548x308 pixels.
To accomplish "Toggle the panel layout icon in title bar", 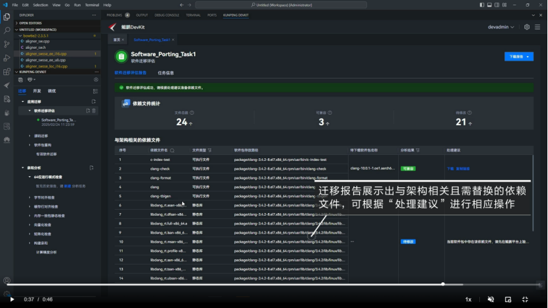I will point(489,5).
